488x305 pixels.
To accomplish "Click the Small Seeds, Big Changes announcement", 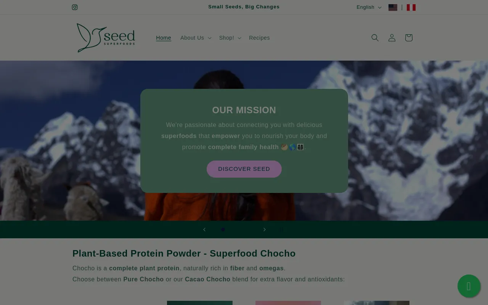I will click(x=244, y=7).
